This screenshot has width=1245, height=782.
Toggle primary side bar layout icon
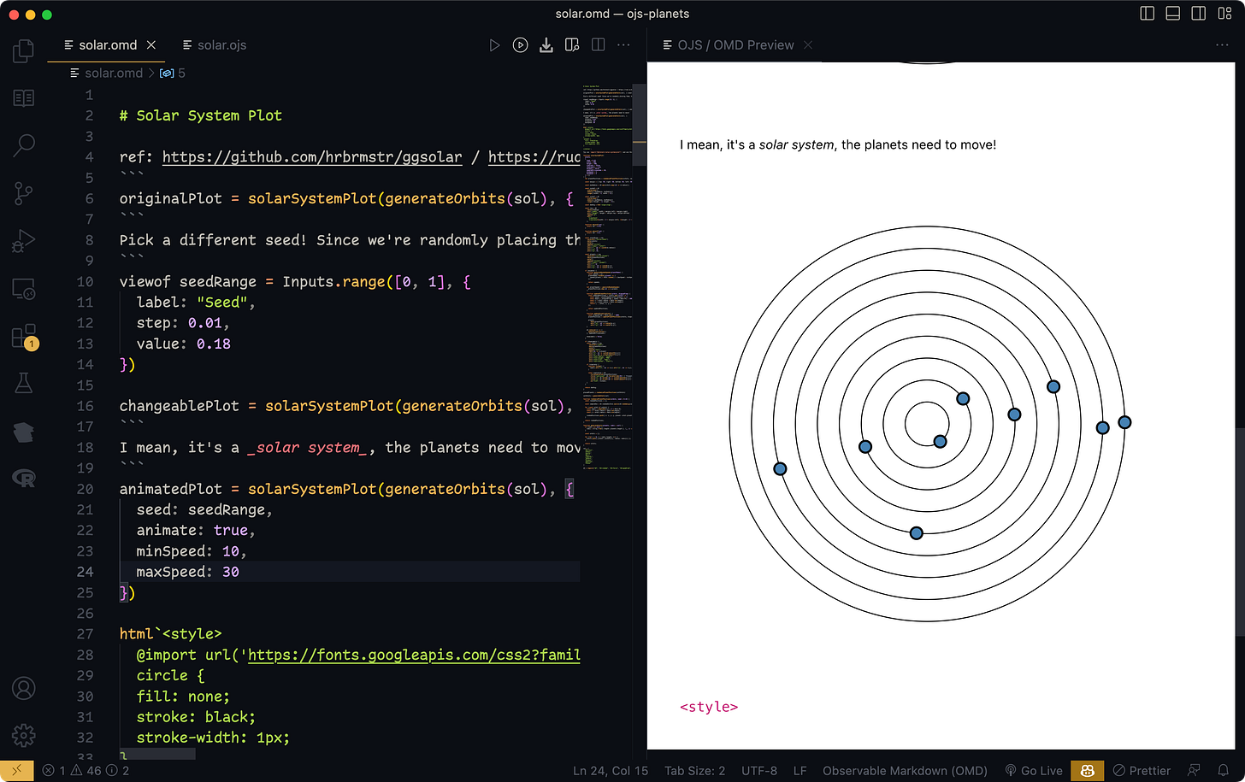point(1148,14)
